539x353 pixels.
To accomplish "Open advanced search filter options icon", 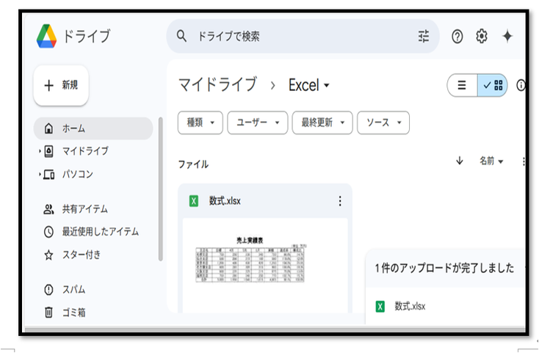I will (x=424, y=36).
